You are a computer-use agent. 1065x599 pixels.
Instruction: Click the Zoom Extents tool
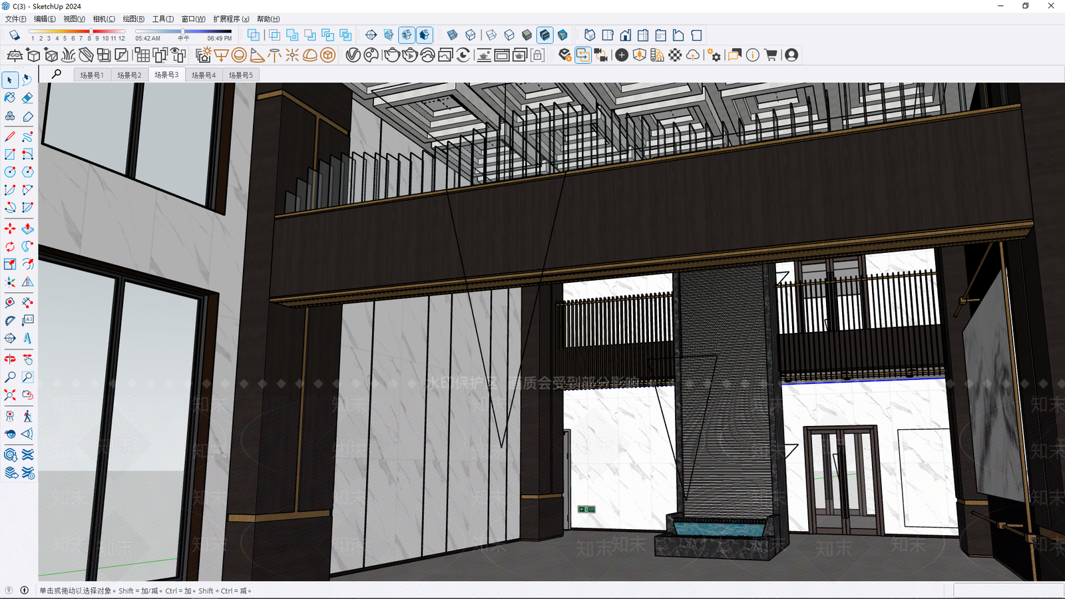10,395
